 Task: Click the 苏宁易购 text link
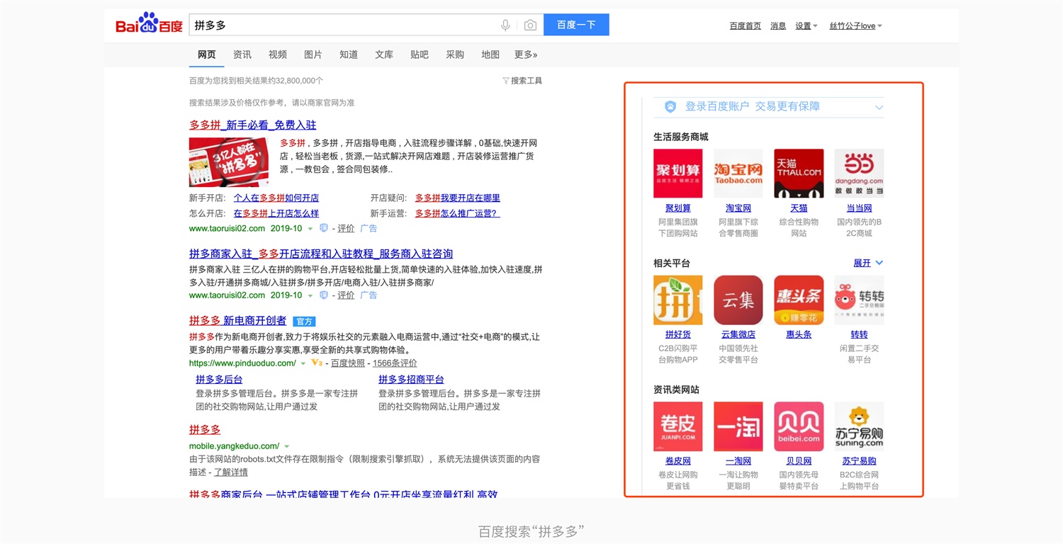pyautogui.click(x=859, y=461)
